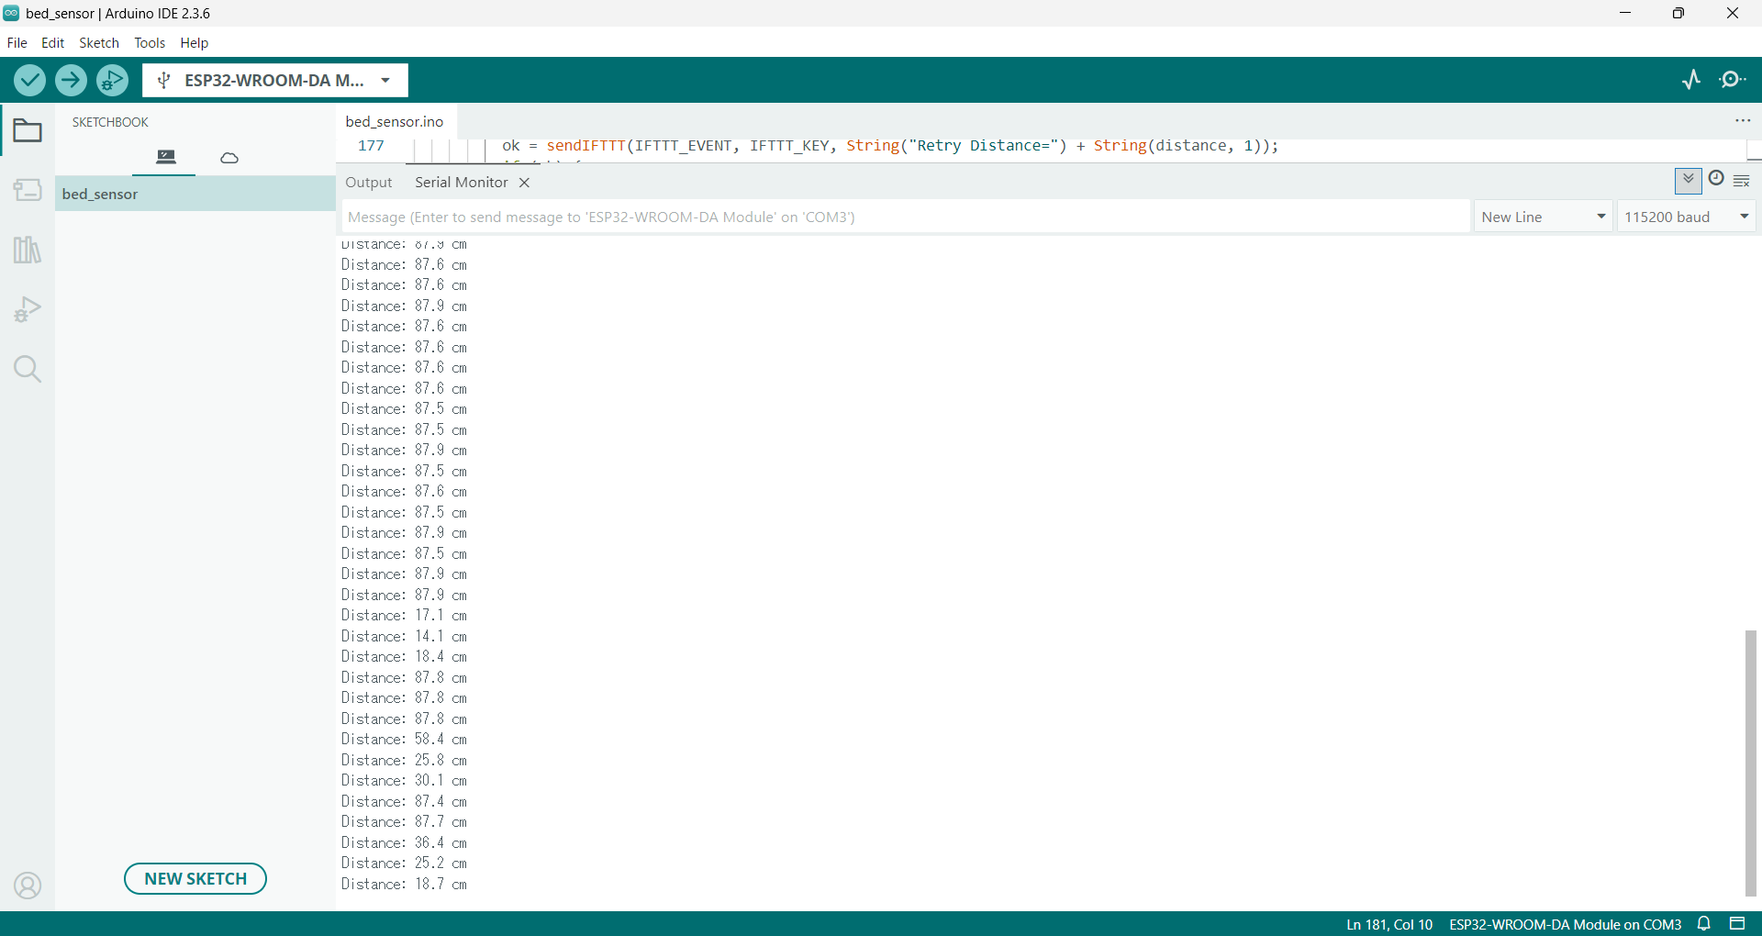Click the notifications bell in status bar
This screenshot has height=936, width=1762.
tap(1704, 924)
